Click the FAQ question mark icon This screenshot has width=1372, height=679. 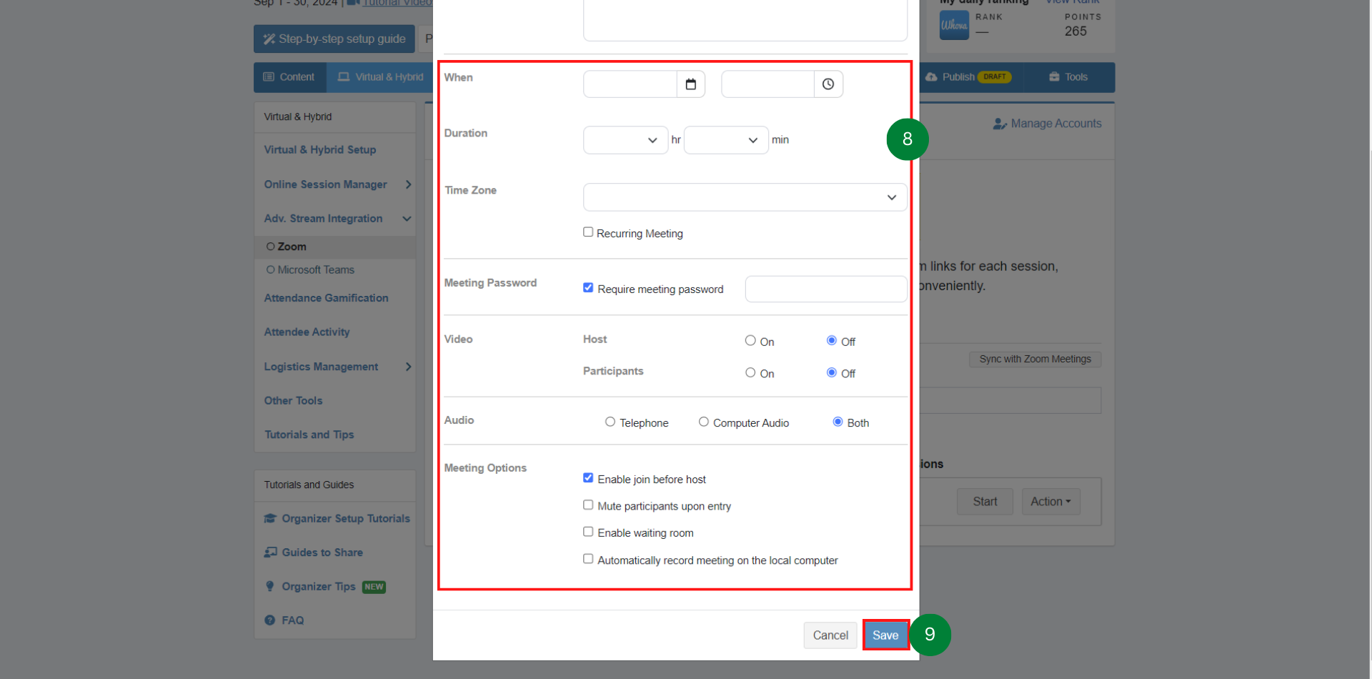(x=270, y=620)
